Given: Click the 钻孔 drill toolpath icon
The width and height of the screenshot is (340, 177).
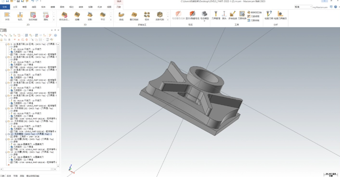Looking at the screenshot, I should [20, 16].
